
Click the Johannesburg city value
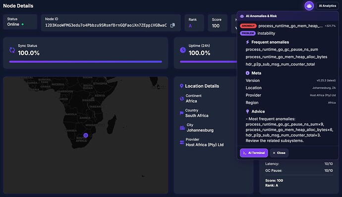click(200, 130)
